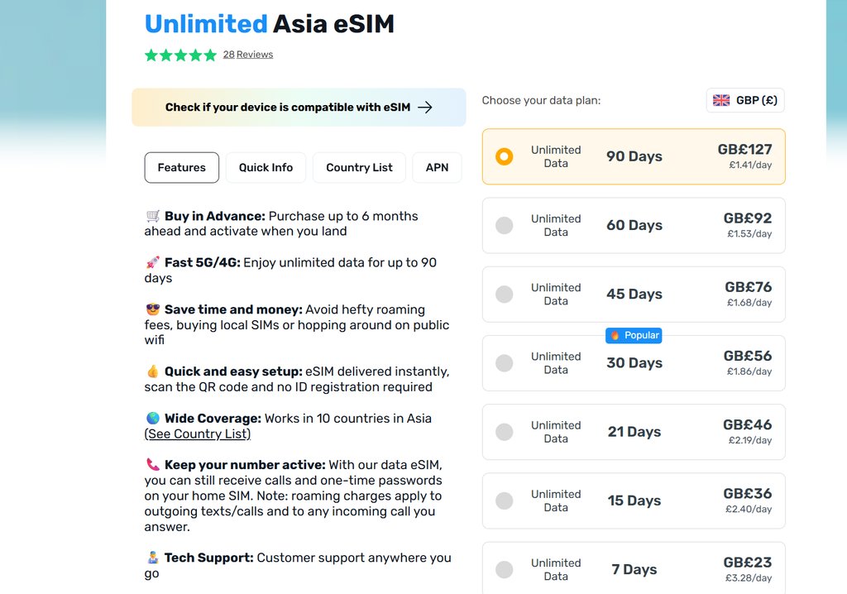Select the 90 Days GB£127 plan card
This screenshot has width=847, height=594.
634,156
